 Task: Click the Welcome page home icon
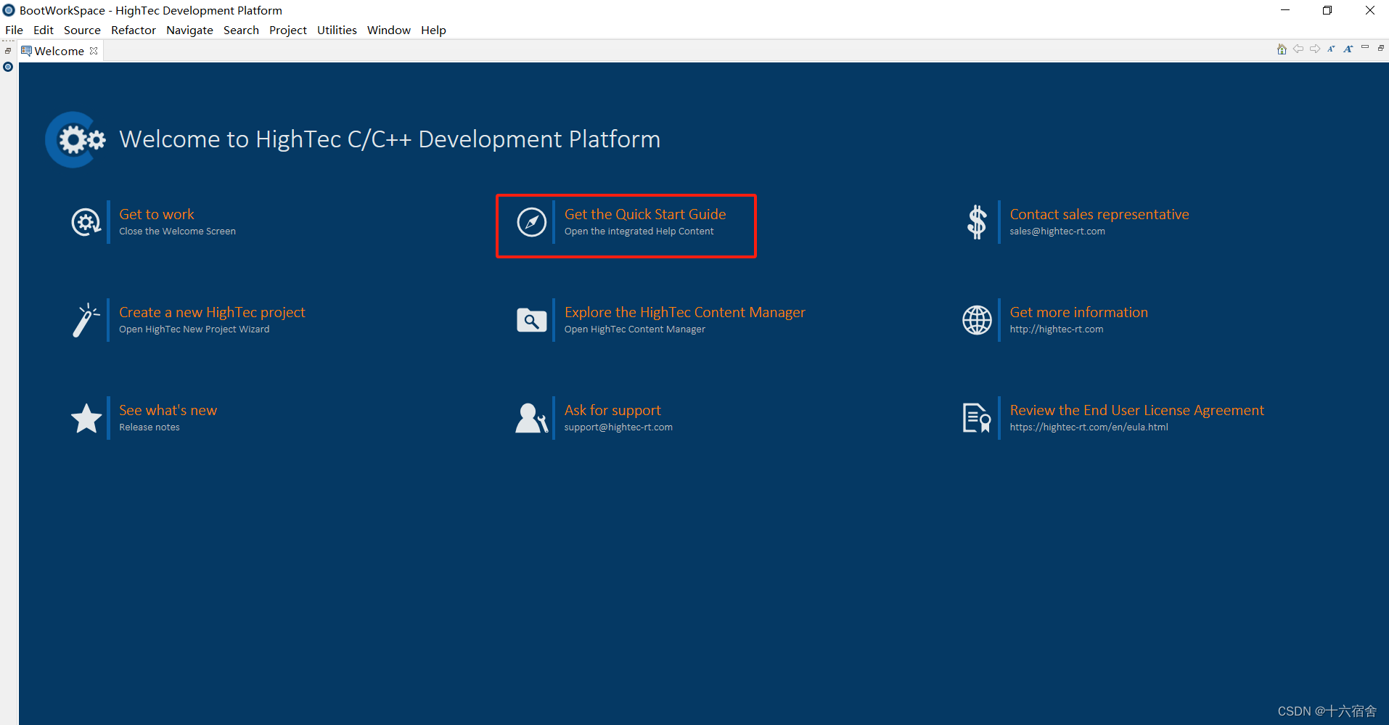pos(1282,49)
